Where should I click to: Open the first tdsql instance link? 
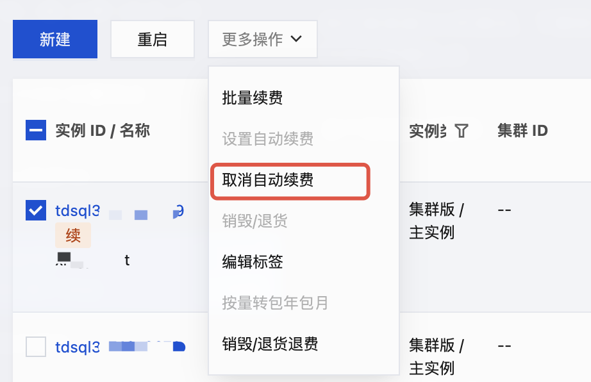pyautogui.click(x=78, y=211)
